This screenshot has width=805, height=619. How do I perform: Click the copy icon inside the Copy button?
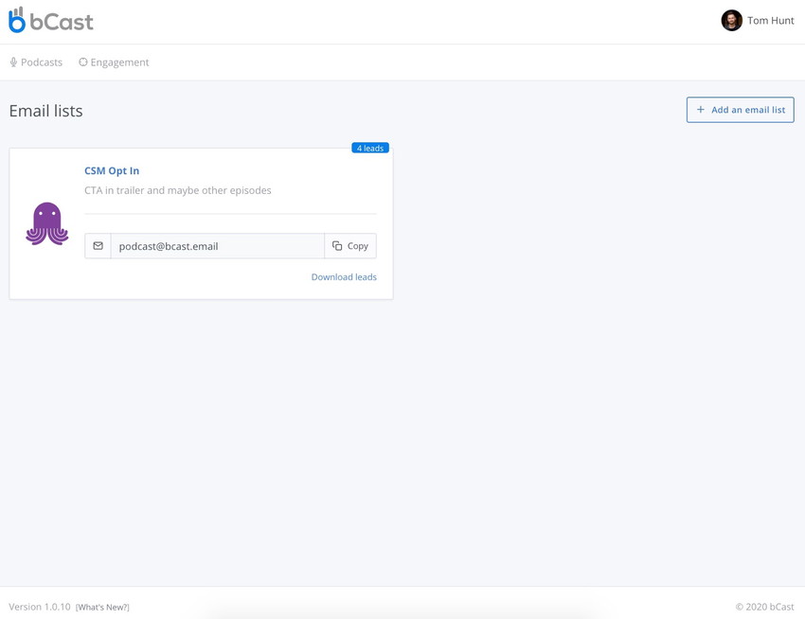click(337, 245)
